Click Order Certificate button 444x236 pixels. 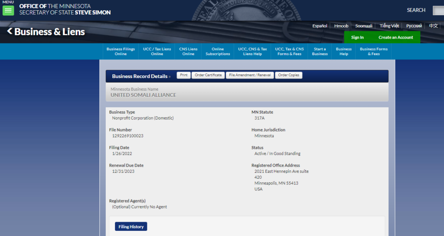tap(208, 75)
